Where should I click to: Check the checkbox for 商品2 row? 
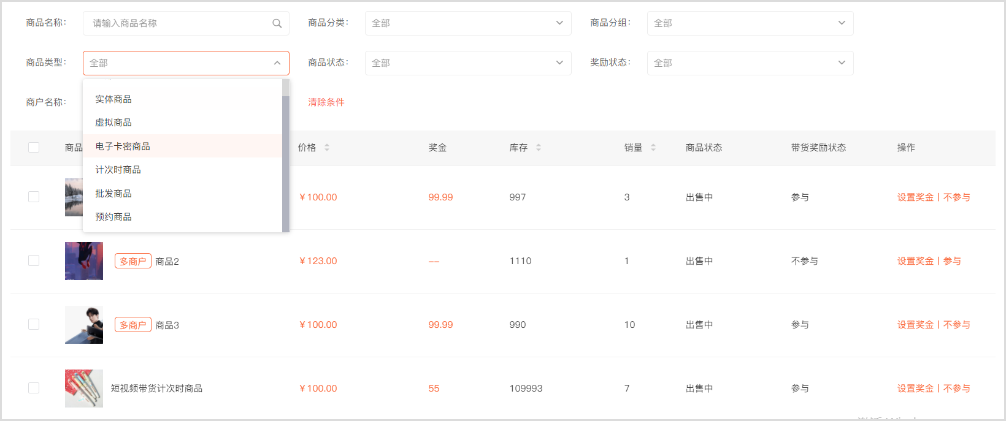click(34, 260)
